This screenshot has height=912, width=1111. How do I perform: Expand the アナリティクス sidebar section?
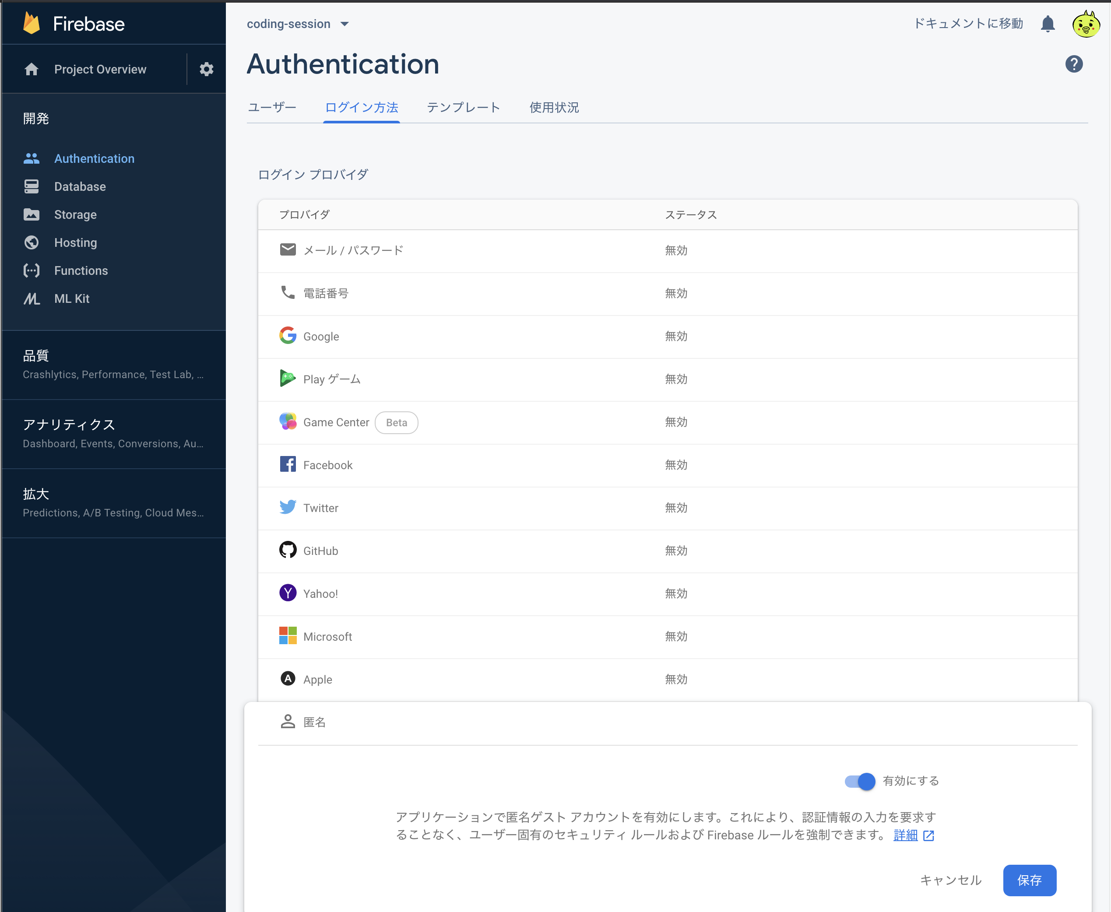114,434
